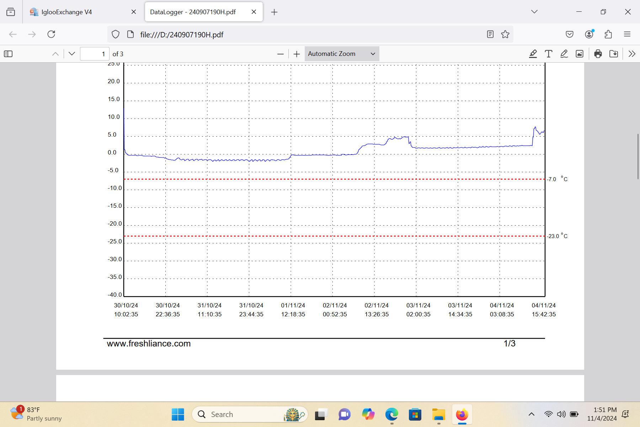Open PDF viewer more tools menu
The width and height of the screenshot is (640, 427).
point(632,54)
